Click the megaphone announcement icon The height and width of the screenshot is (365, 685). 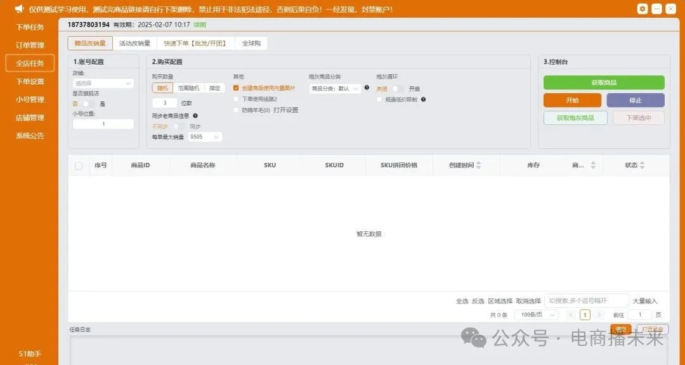pos(19,9)
